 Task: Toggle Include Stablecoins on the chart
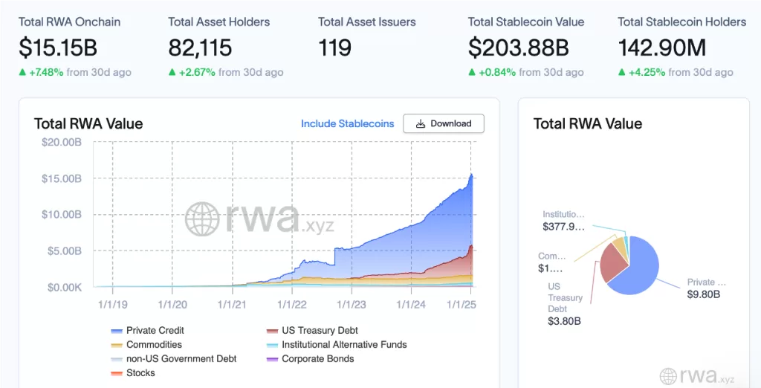click(347, 123)
